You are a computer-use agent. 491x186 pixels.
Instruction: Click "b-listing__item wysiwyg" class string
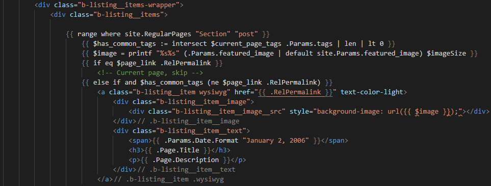click(x=182, y=92)
